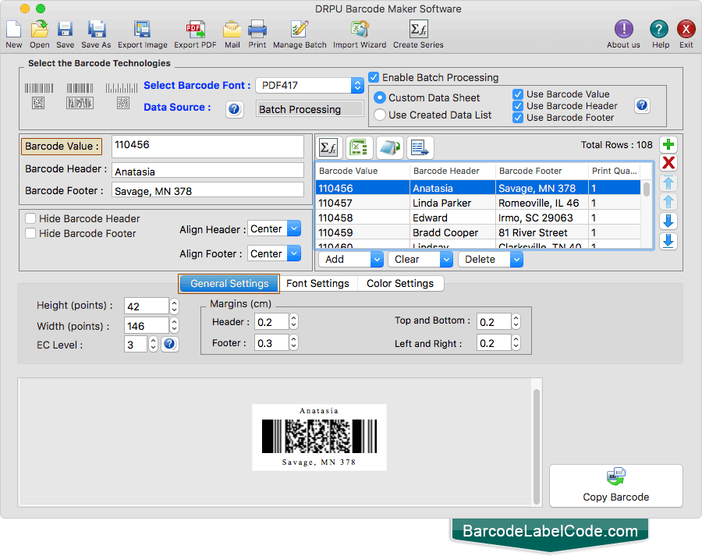Viewport: 702px width, 556px height.
Task: Click the Mail toolbar icon
Action: pos(232,30)
